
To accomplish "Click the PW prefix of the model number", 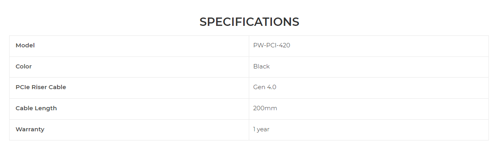I will pyautogui.click(x=258, y=45).
